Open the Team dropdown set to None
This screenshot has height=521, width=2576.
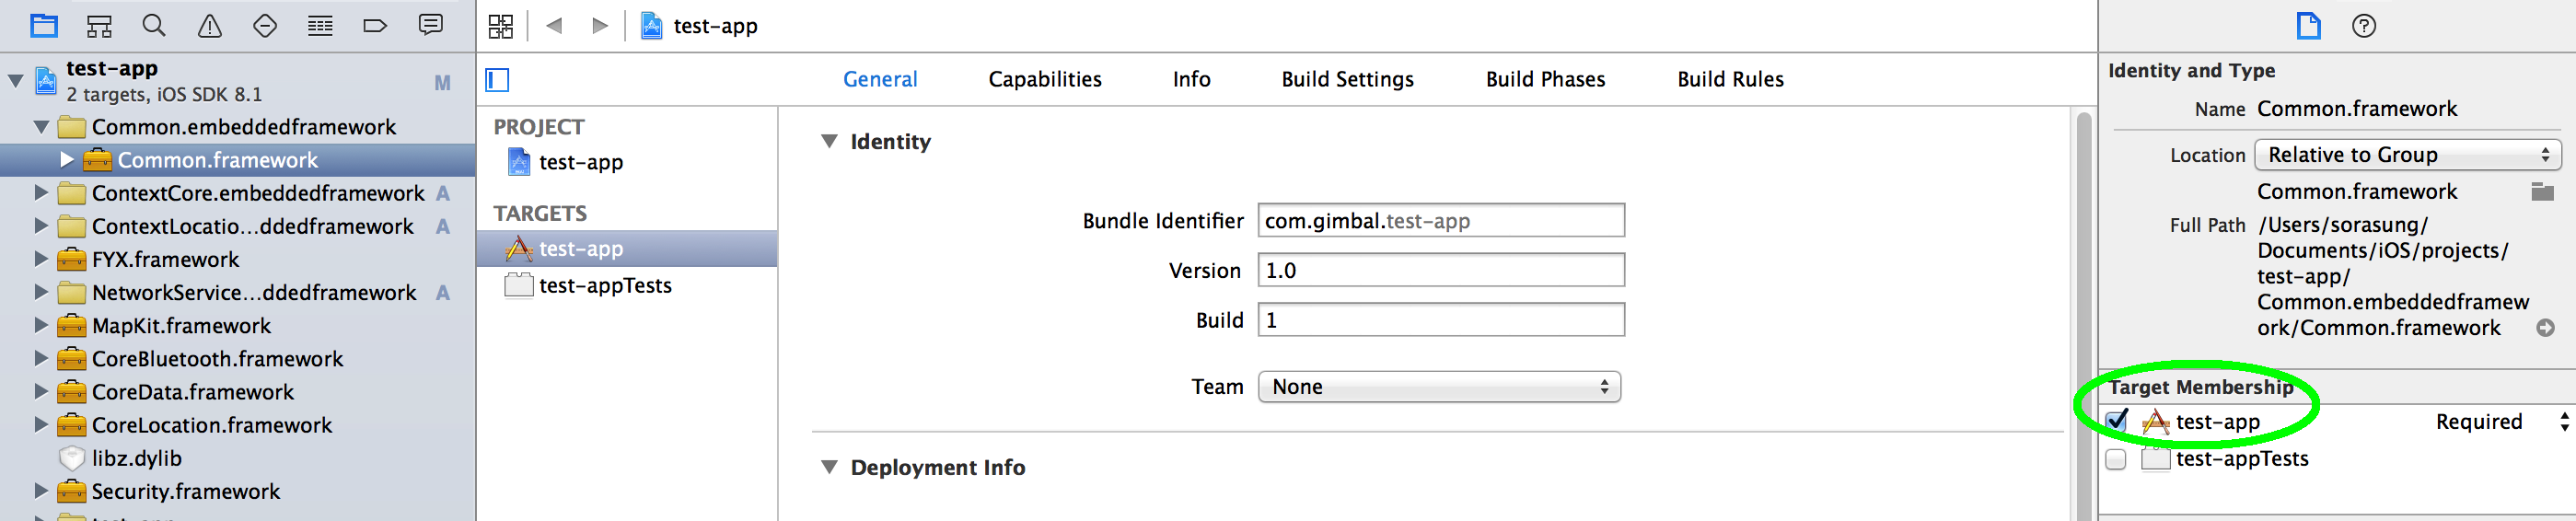tap(1439, 387)
